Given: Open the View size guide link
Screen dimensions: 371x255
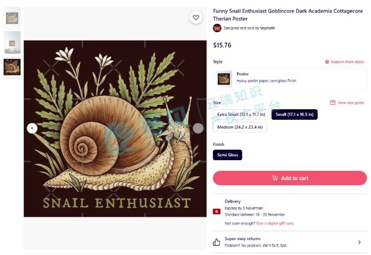Looking at the screenshot, I should pyautogui.click(x=351, y=103).
